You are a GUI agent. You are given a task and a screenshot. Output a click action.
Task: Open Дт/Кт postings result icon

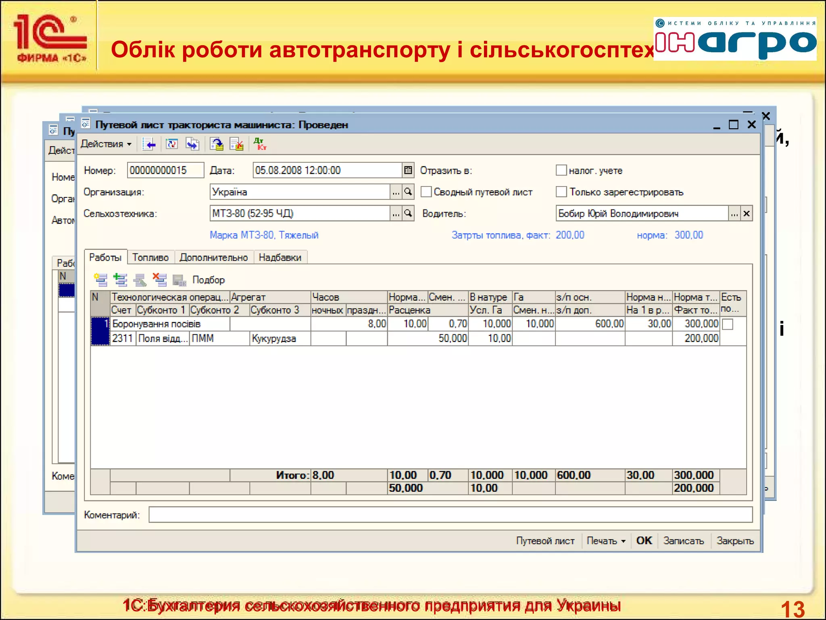coord(260,144)
